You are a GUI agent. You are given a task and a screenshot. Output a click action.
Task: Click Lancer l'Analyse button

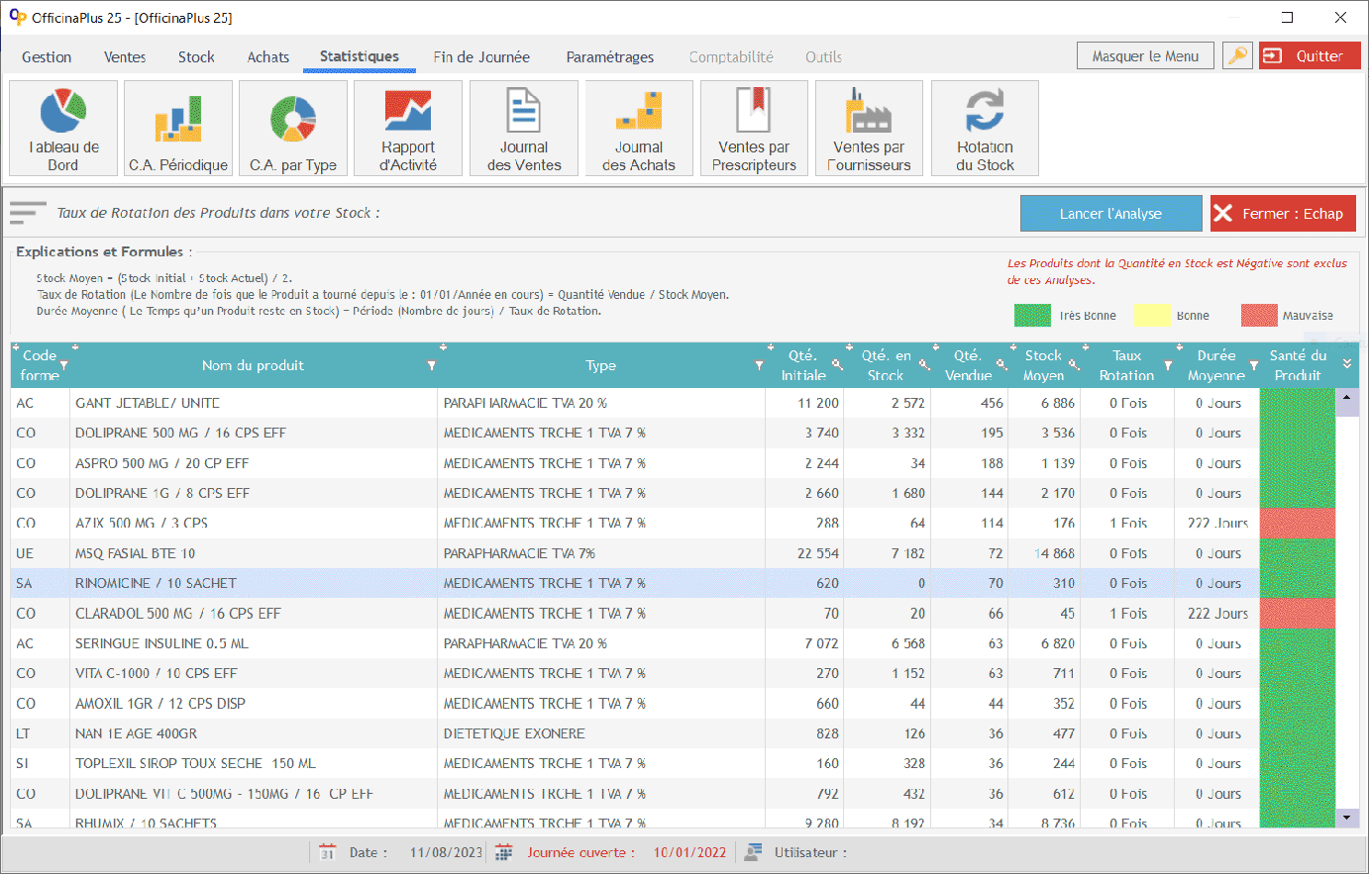coord(1110,214)
